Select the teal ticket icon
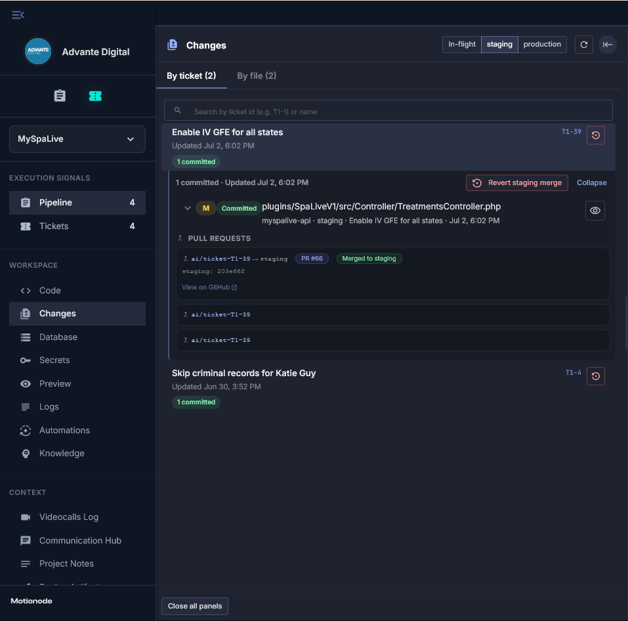628x621 pixels. [x=95, y=96]
